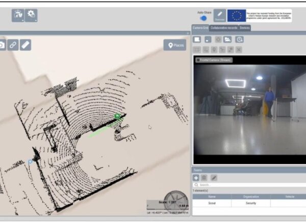The image size is (306, 222).
Task: Toggle the Auto-Share switch
Action: coord(203,18)
